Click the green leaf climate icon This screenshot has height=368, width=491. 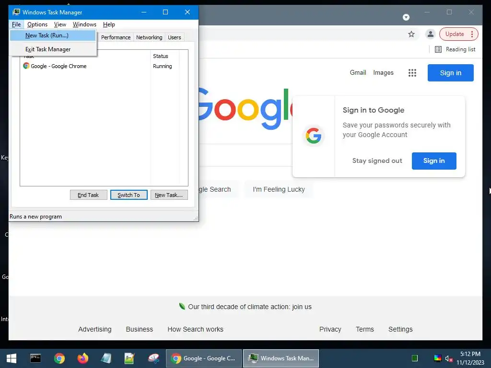182,306
